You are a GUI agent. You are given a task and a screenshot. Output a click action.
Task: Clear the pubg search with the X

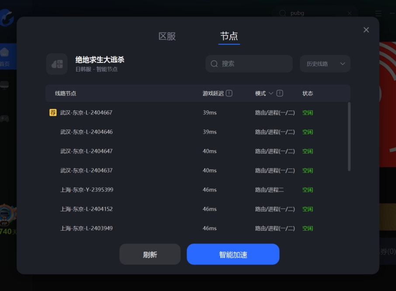click(x=349, y=13)
